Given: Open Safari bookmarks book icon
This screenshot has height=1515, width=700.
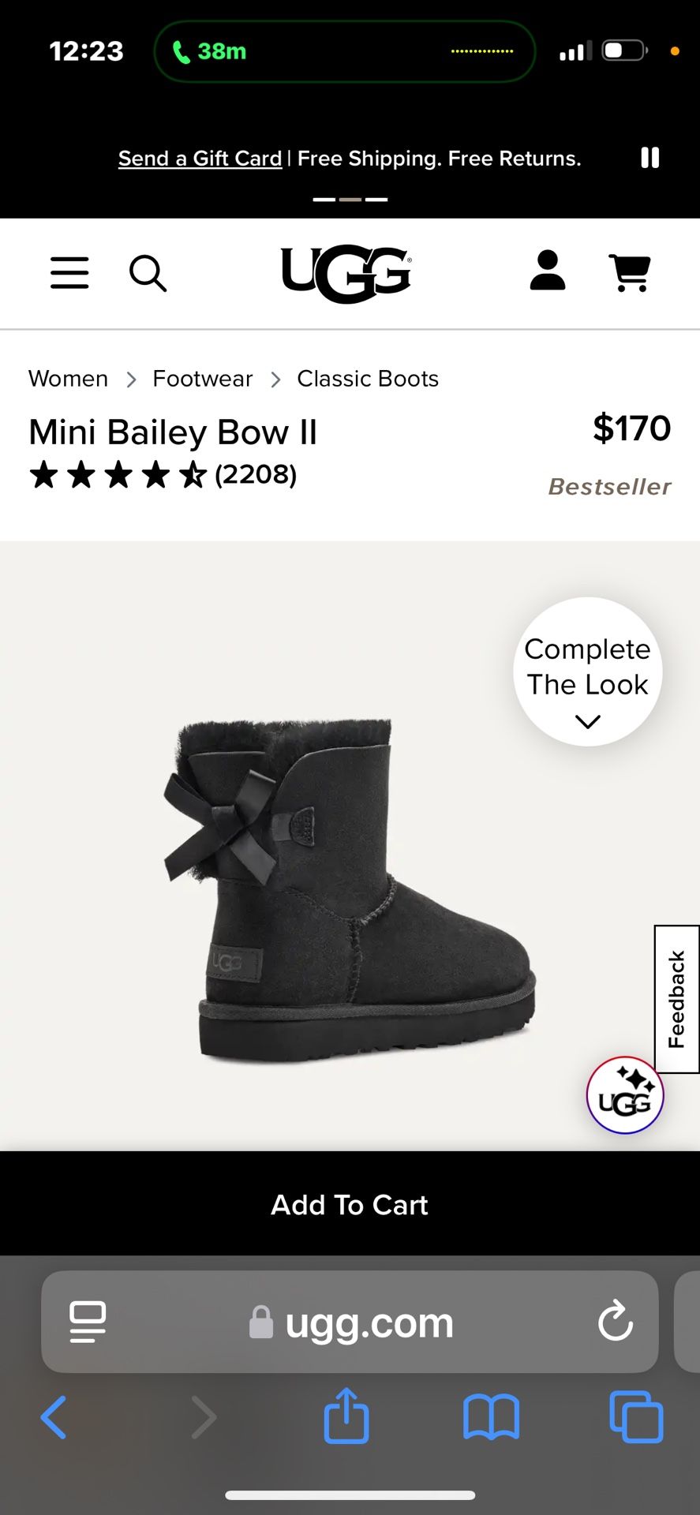Looking at the screenshot, I should click(x=491, y=1417).
